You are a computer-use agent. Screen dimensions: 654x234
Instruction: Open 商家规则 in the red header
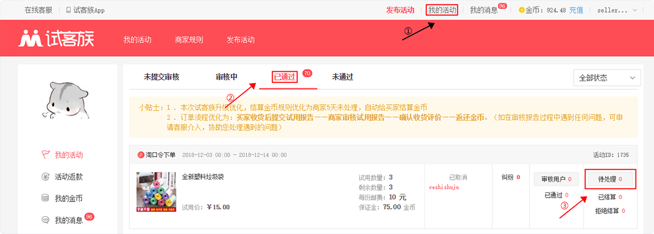pyautogui.click(x=189, y=40)
